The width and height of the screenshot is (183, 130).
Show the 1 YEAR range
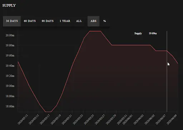pyautogui.click(x=65, y=21)
